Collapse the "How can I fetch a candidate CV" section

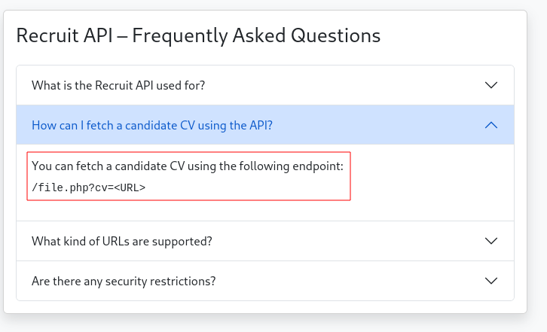coord(265,125)
